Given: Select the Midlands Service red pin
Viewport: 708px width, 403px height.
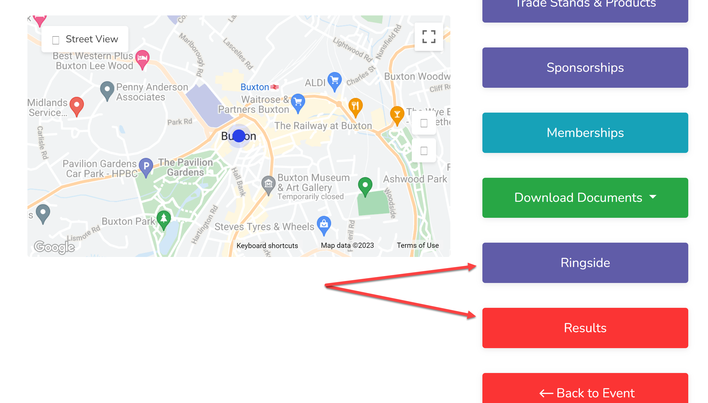Looking at the screenshot, I should (77, 107).
